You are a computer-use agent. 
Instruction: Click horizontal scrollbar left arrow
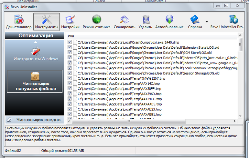(69, 121)
